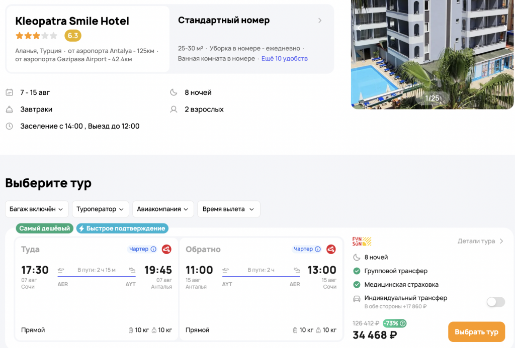Click the calendar icon beside 7 - 15 авг
This screenshot has height=348, width=515.
[x=9, y=92]
